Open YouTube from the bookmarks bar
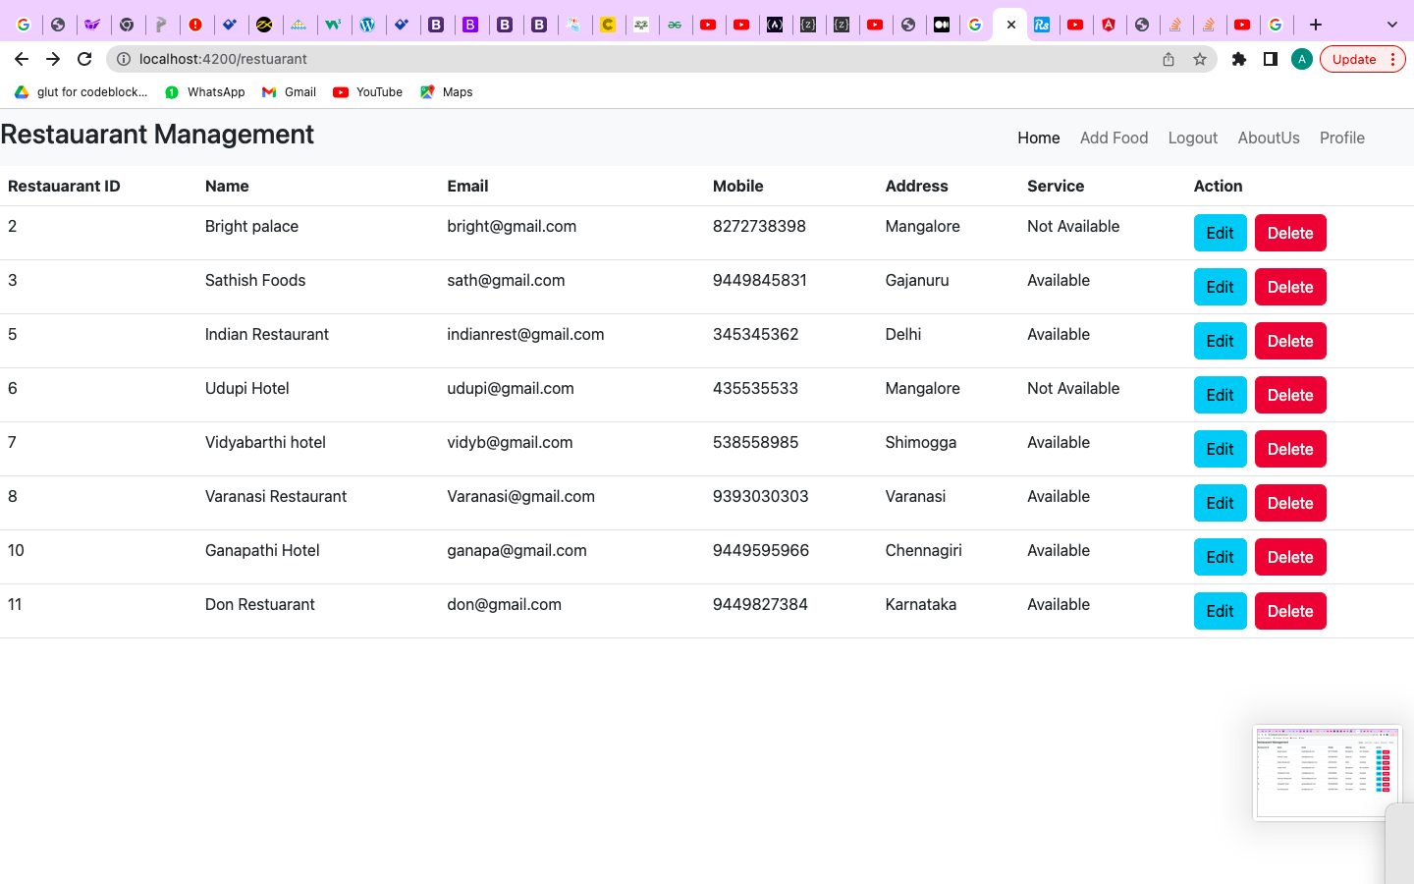 point(367,91)
